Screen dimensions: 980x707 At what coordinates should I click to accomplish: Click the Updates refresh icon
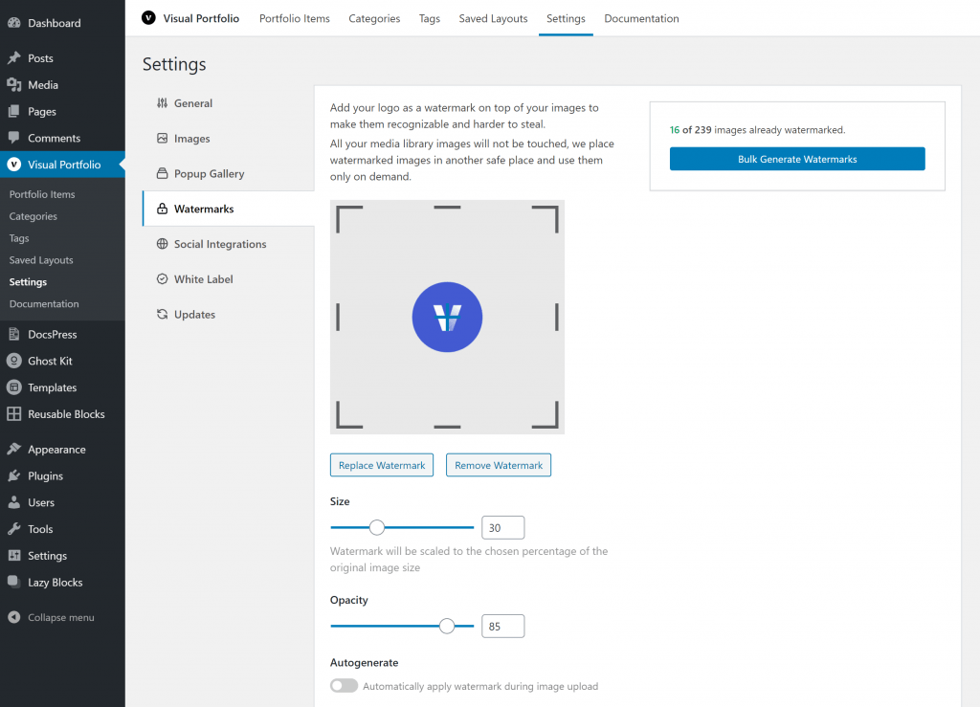click(162, 314)
